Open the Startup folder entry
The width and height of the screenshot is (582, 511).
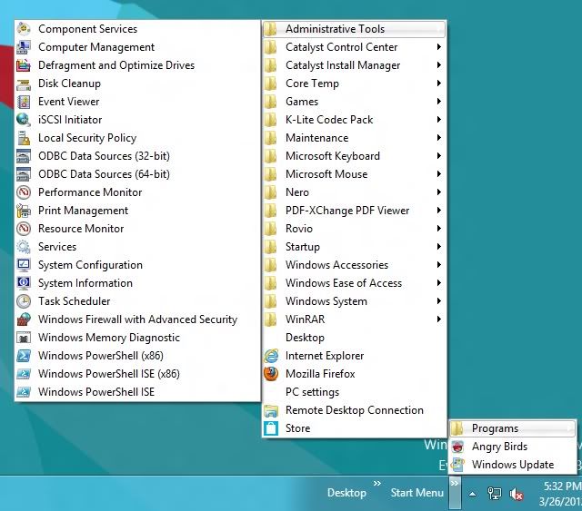[x=354, y=247]
